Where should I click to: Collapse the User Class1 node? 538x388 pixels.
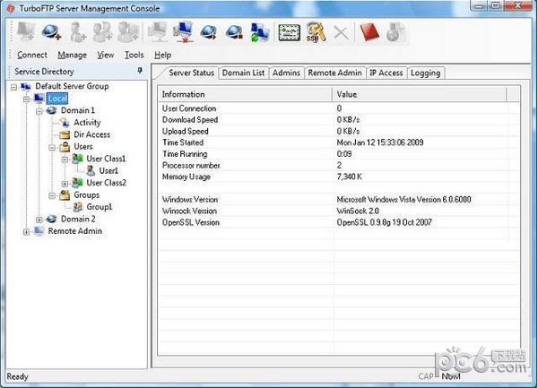pyautogui.click(x=65, y=160)
